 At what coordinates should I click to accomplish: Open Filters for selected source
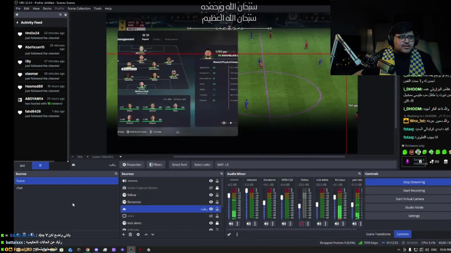[x=155, y=164]
